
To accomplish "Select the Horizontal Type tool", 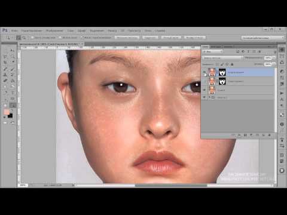I will [x=13, y=93].
